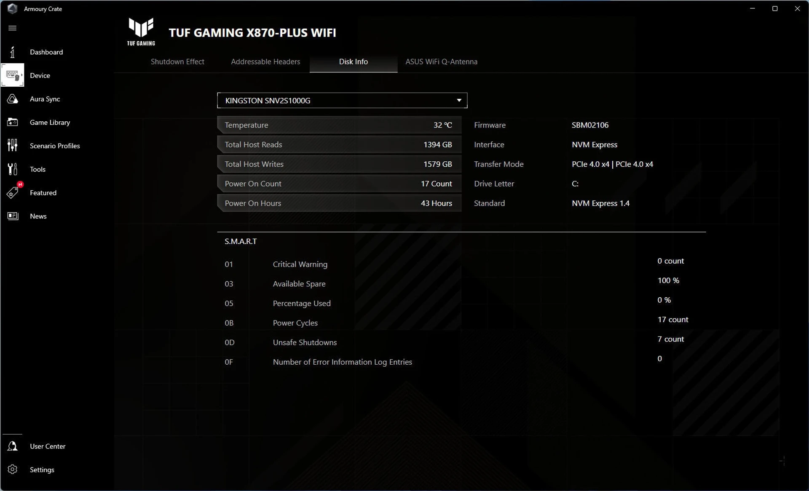Click the 100 % available spare value
Image resolution: width=809 pixels, height=491 pixels.
[668, 280]
